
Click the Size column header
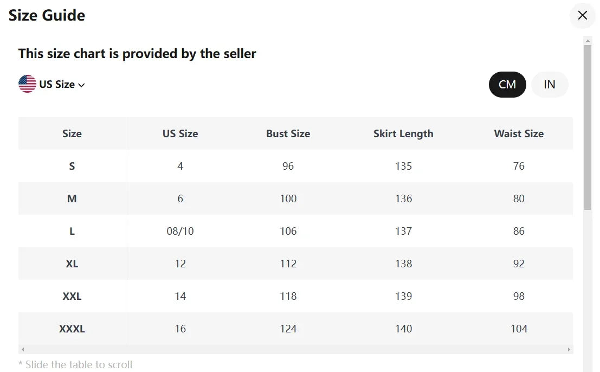tap(72, 133)
